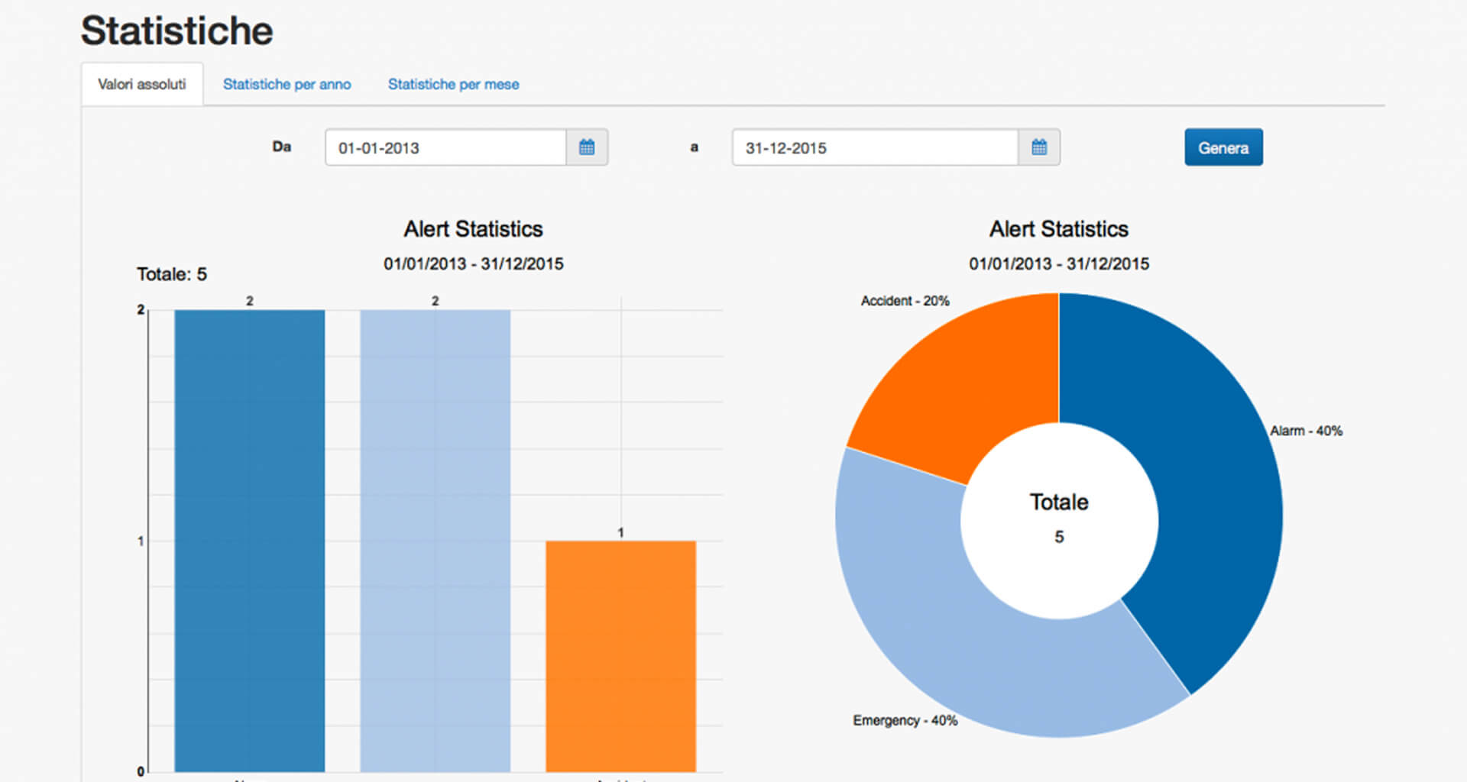This screenshot has width=1467, height=782.
Task: Click the Emergency - 40% label on the pie chart
Action: [x=905, y=719]
